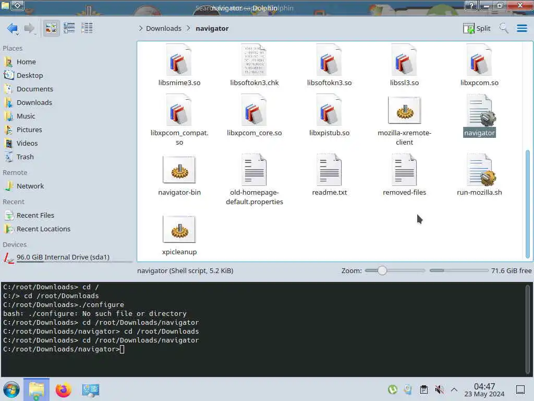Open the search magnifier icon
The image size is (534, 401).
click(504, 28)
